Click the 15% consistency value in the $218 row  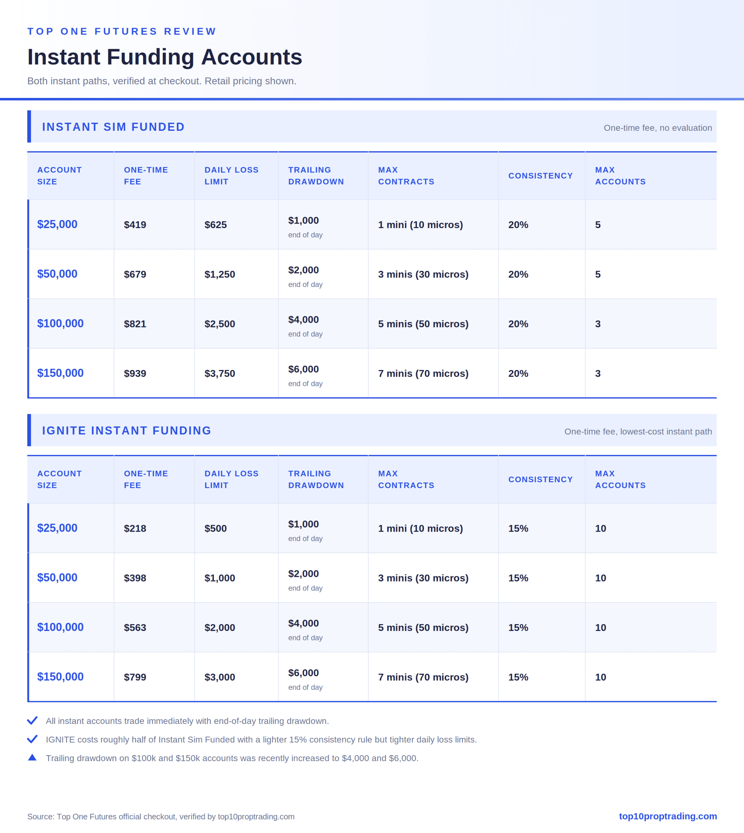tap(518, 528)
